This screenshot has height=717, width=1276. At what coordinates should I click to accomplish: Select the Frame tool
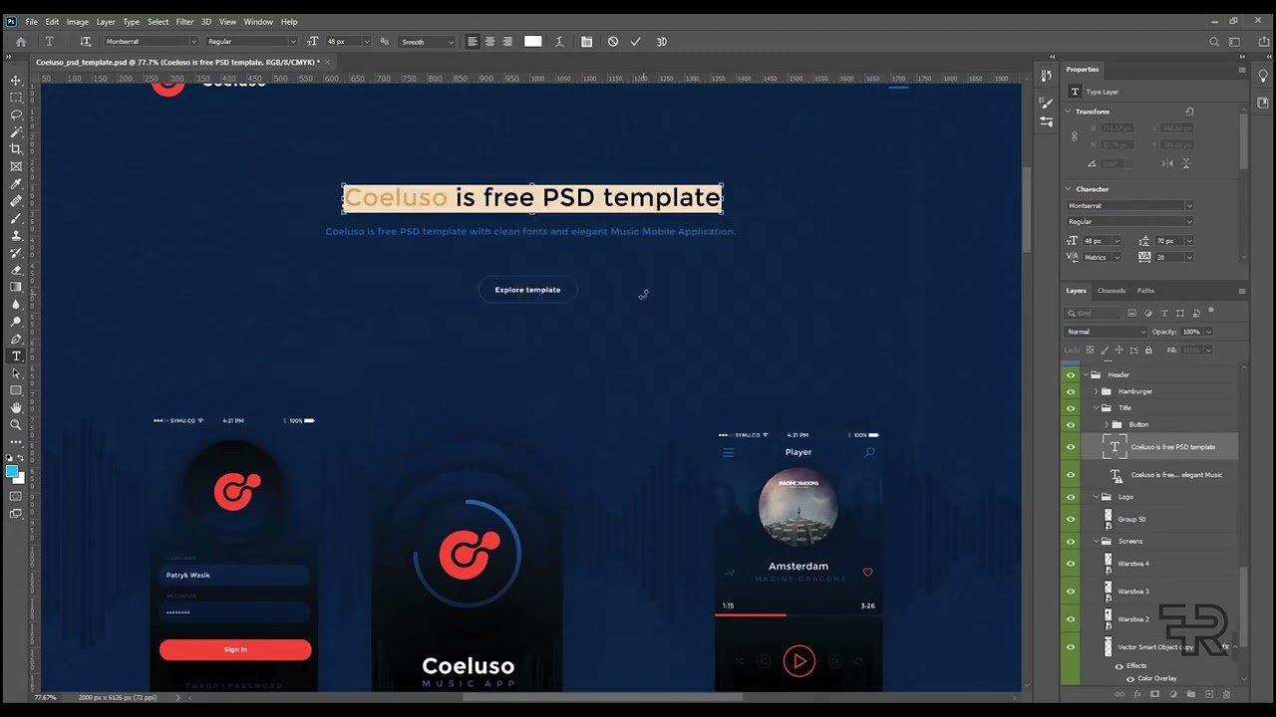(x=16, y=166)
